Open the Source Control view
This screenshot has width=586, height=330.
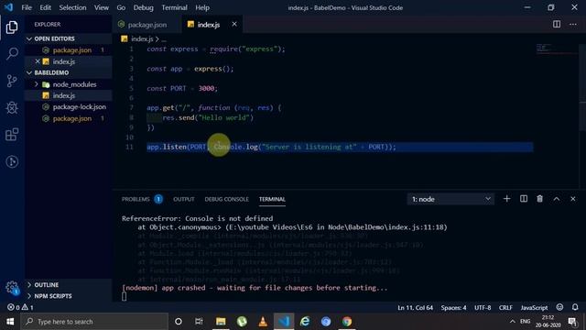click(12, 81)
